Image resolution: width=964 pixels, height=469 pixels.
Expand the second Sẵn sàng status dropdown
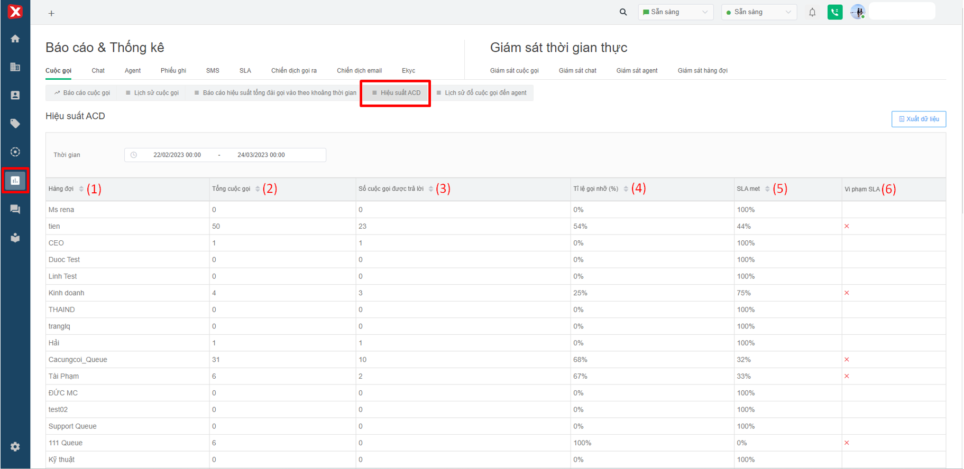coord(758,12)
